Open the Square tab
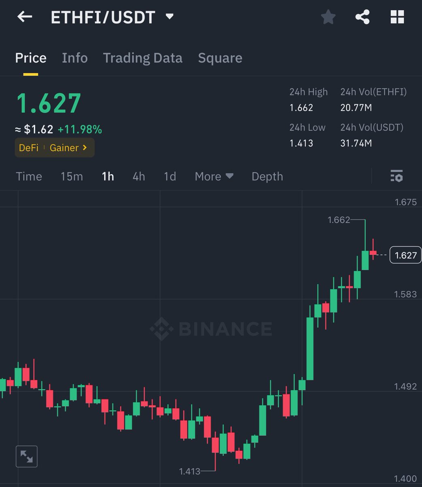This screenshot has width=422, height=487. [x=220, y=58]
